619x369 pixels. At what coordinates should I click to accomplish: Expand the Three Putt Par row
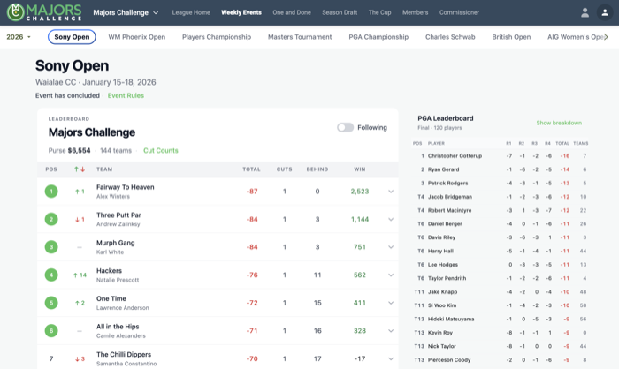click(391, 220)
